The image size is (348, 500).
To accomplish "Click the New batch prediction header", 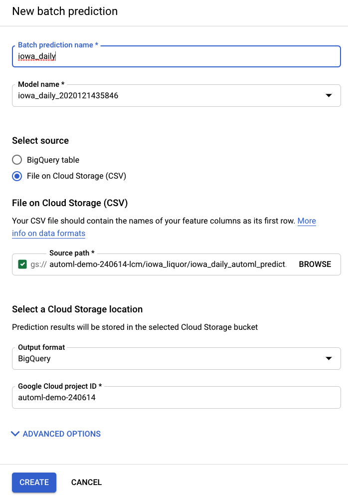I will 64,11.
